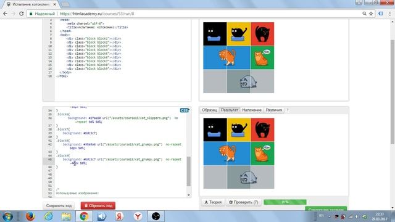Launch Internet Explorer from the taskbar
The width and height of the screenshot is (395, 222).
[x=48, y=216]
